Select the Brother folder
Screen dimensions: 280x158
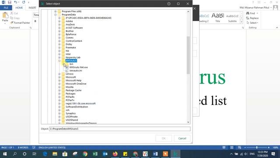coord(70,31)
